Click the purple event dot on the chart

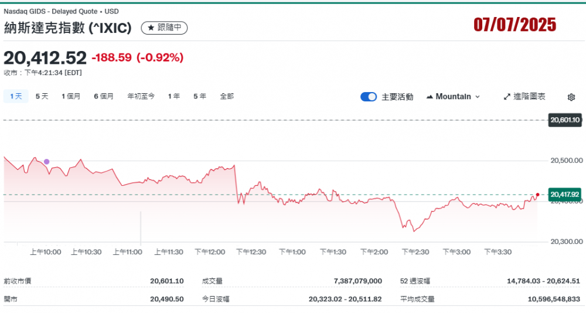coord(47,162)
